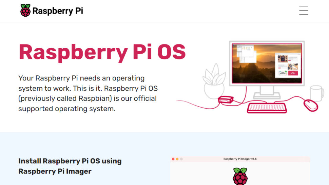The height and width of the screenshot is (185, 329).
Task: Click the coffee mug in the illustration
Action: pyautogui.click(x=317, y=93)
